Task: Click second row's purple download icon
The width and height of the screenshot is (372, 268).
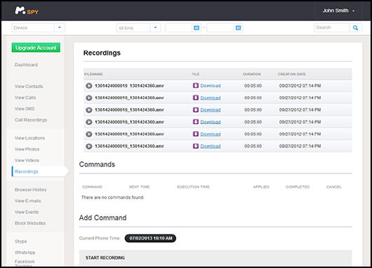Action: pos(196,98)
